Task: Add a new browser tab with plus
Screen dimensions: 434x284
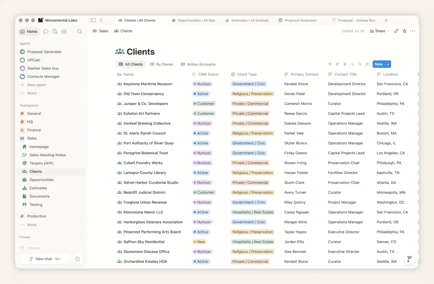Action: click(x=386, y=20)
